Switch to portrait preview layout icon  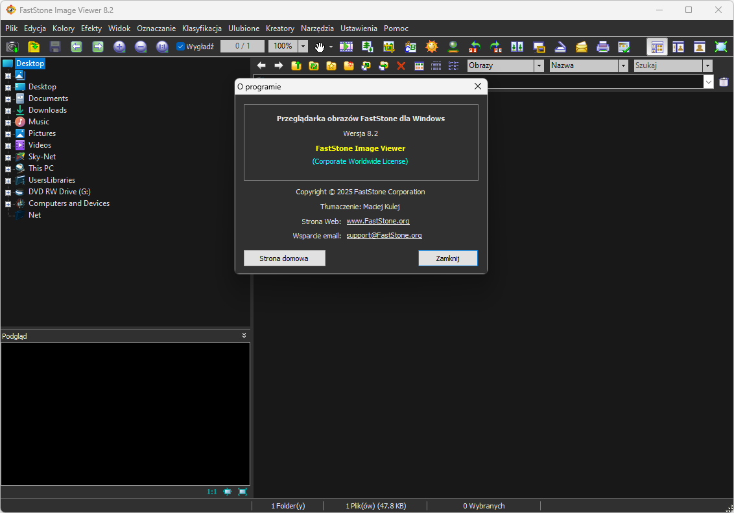tap(700, 47)
